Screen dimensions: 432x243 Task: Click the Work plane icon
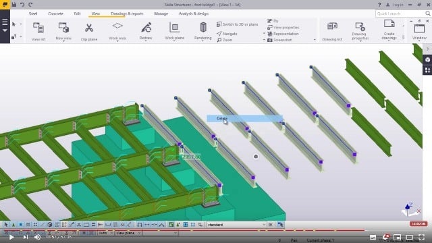(x=174, y=27)
